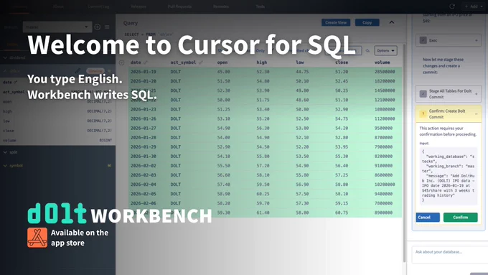
Task: Collapse the Query panel with chevron
Action: pos(392,22)
